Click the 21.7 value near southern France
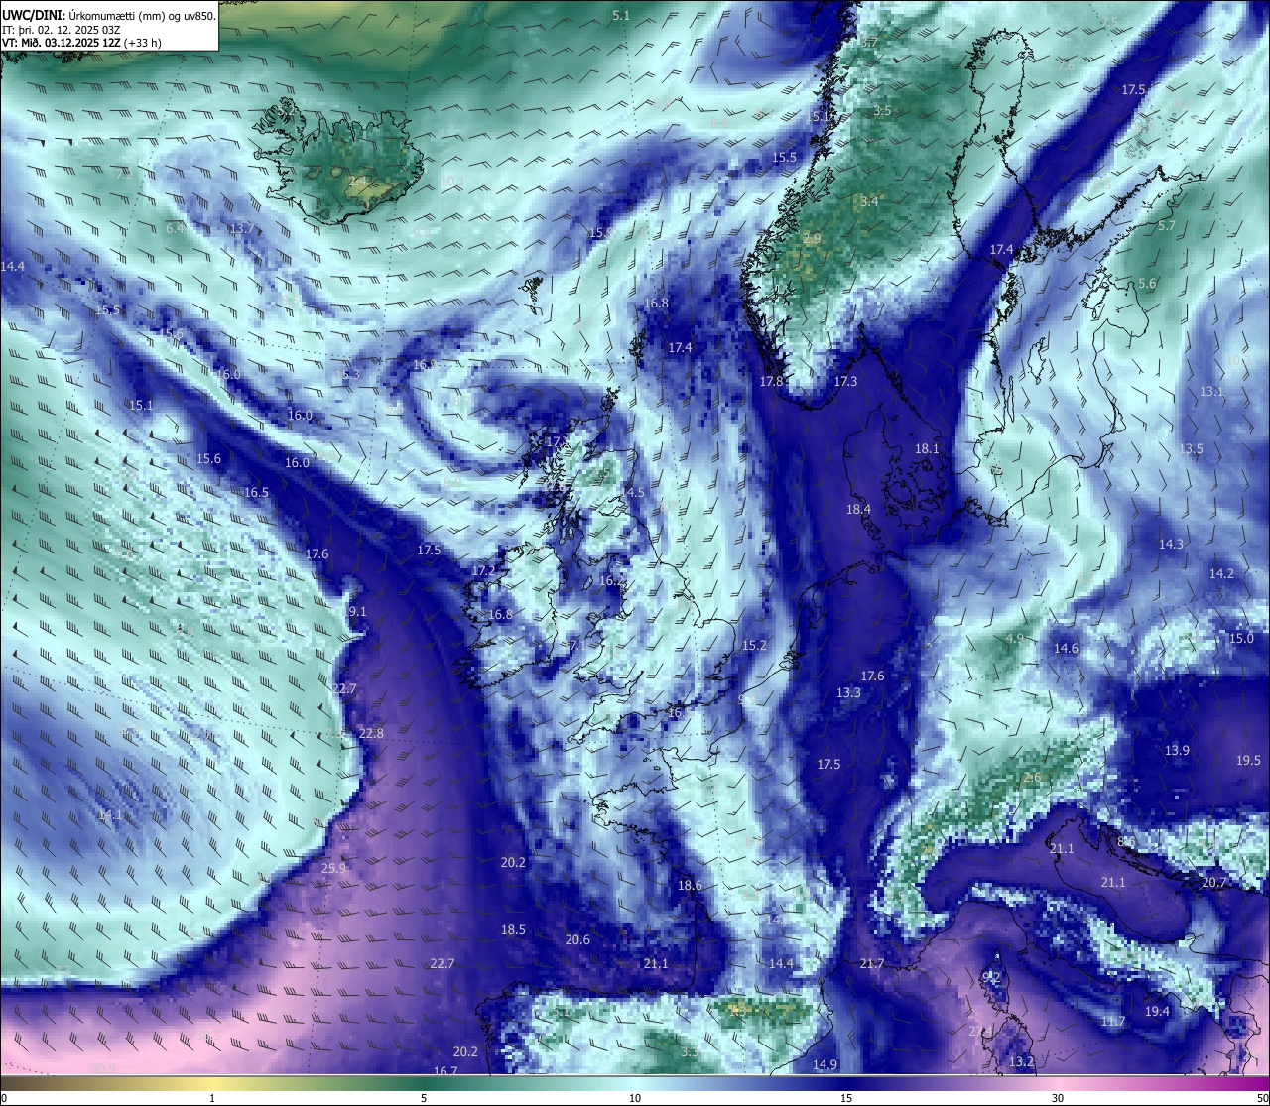 click(x=871, y=963)
